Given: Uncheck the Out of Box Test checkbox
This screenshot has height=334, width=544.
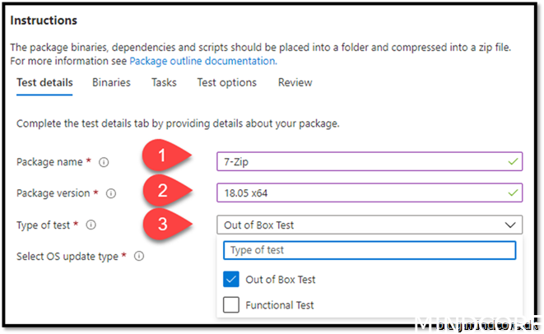Looking at the screenshot, I should tap(231, 280).
